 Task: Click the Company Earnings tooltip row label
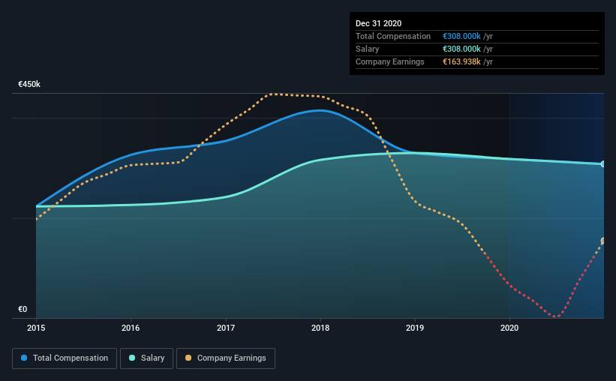tap(389, 61)
